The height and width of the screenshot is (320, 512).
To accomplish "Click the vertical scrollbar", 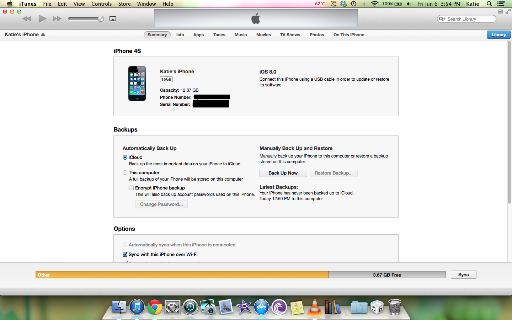I will [x=509, y=123].
